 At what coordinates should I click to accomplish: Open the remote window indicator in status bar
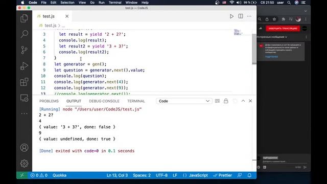(x=22, y=175)
